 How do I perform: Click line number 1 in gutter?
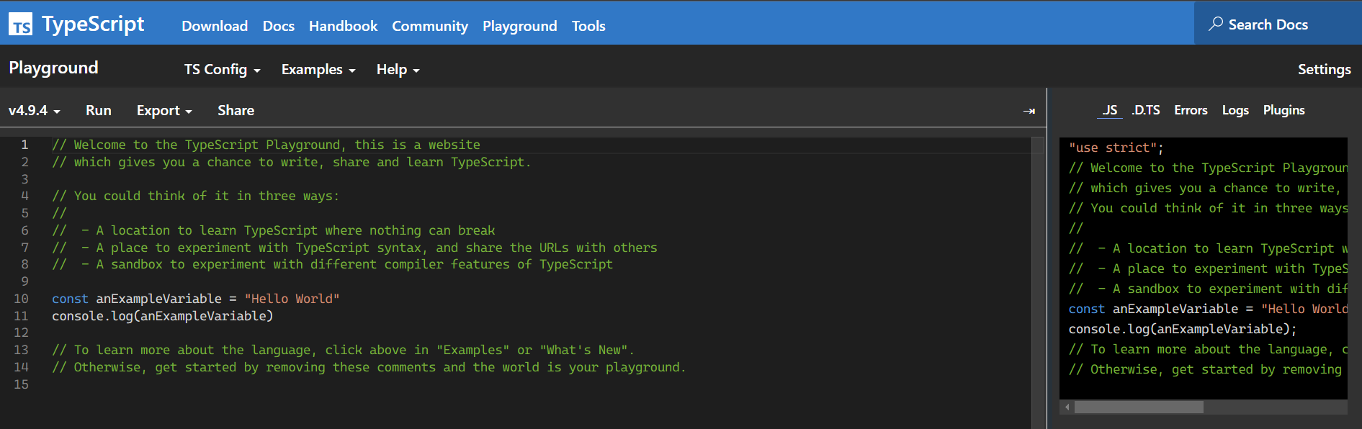click(x=24, y=145)
